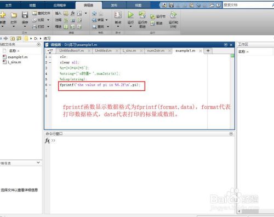
Task: Switch to the Plots (绘图) ribbon tab
Action: [33, 5]
